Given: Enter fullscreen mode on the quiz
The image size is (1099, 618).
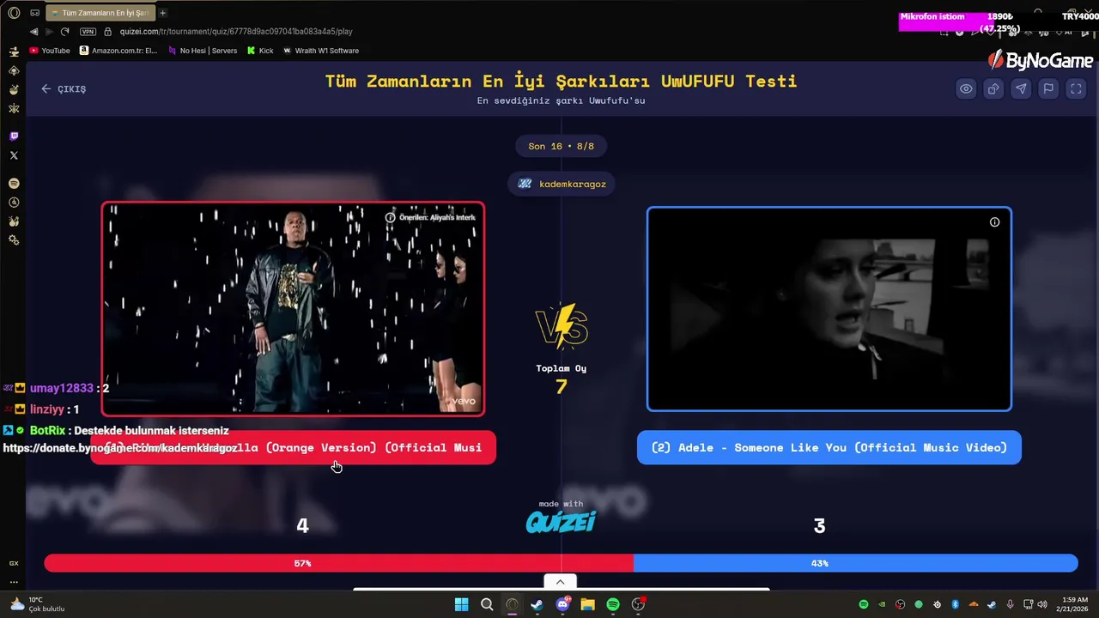Looking at the screenshot, I should pyautogui.click(x=1076, y=88).
